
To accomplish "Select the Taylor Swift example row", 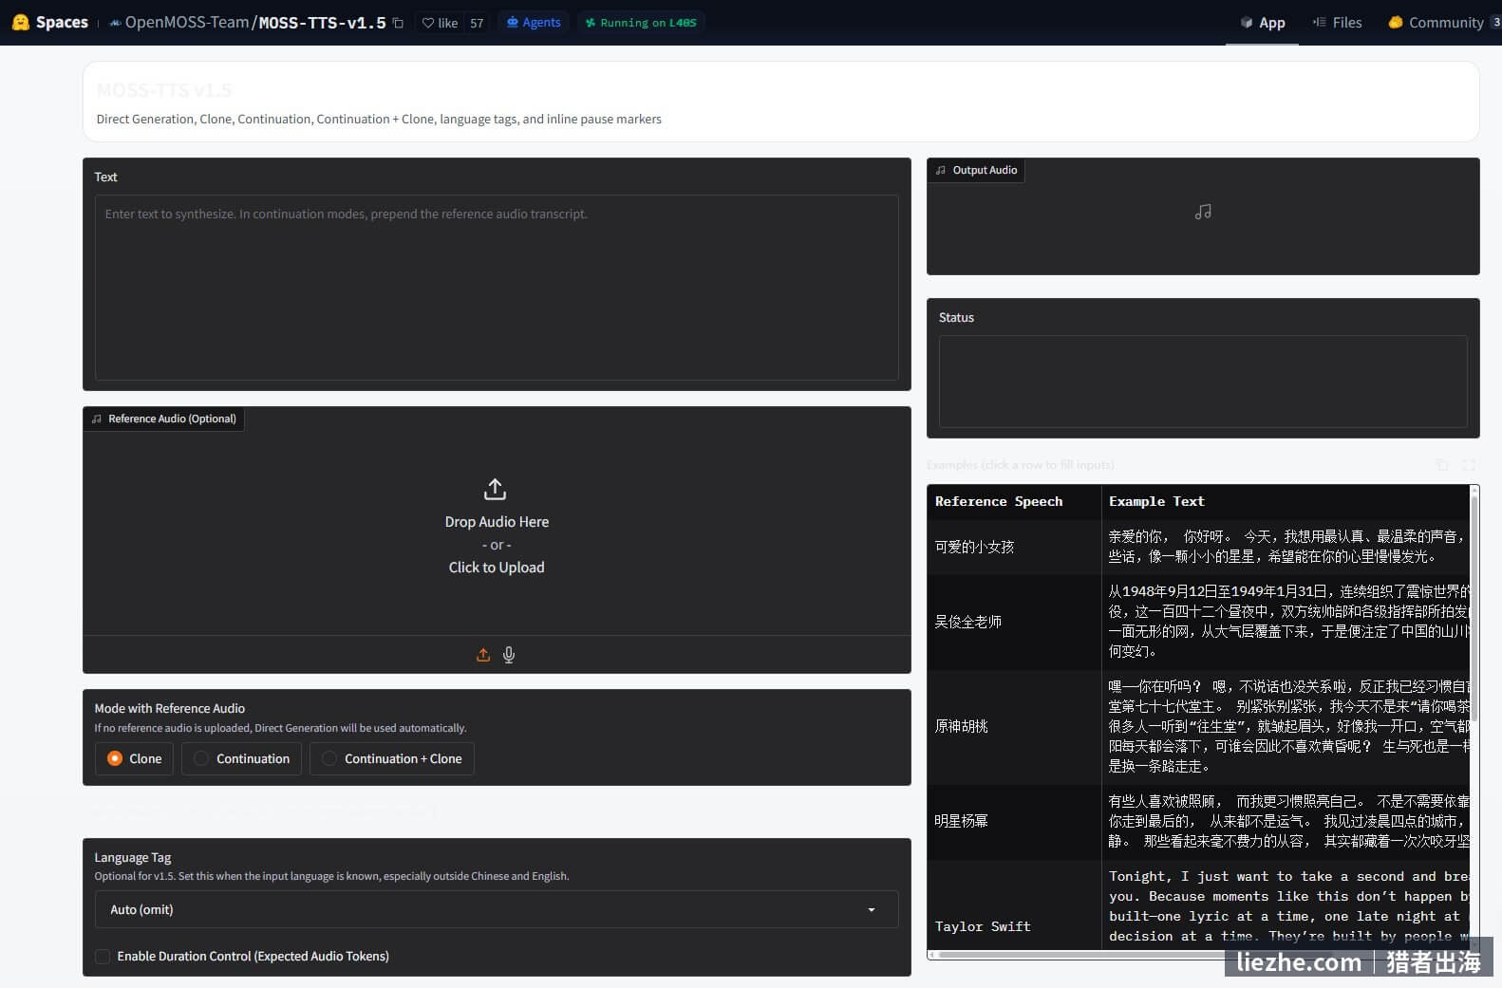I will [x=1198, y=904].
